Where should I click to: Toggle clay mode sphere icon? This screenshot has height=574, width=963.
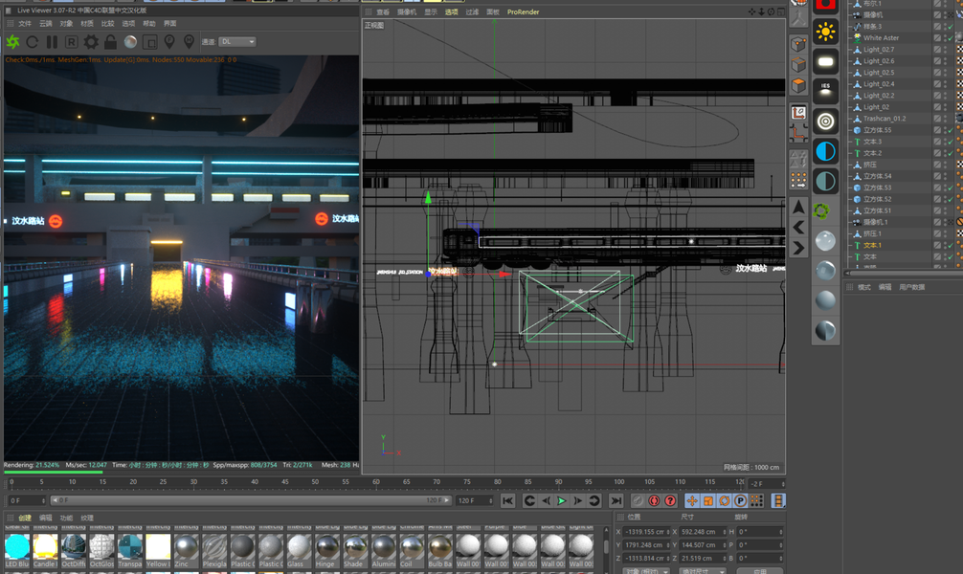[130, 42]
